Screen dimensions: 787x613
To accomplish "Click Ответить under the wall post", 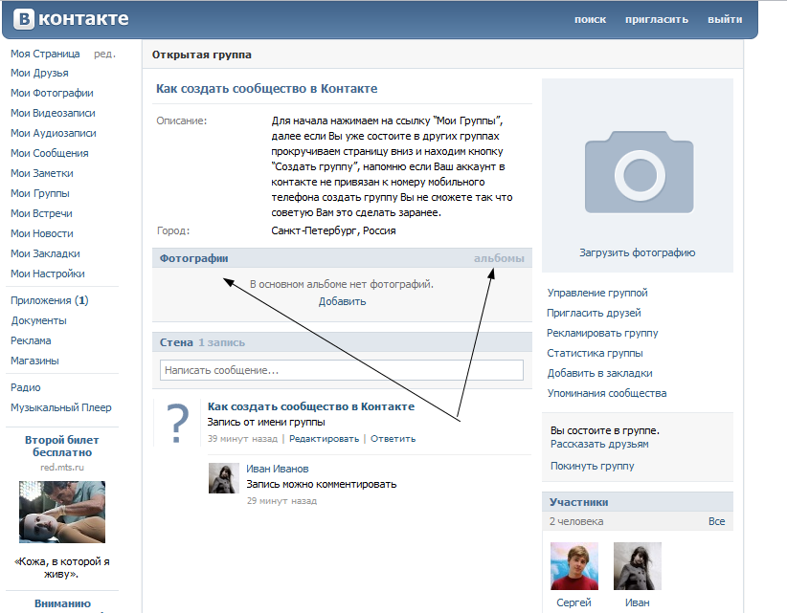I will 393,439.
